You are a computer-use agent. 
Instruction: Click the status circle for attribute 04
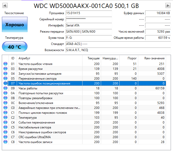pos(5,73)
